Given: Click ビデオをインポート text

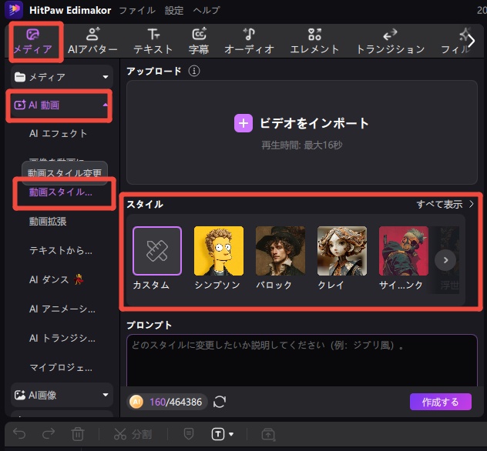Looking at the screenshot, I should click(x=314, y=123).
